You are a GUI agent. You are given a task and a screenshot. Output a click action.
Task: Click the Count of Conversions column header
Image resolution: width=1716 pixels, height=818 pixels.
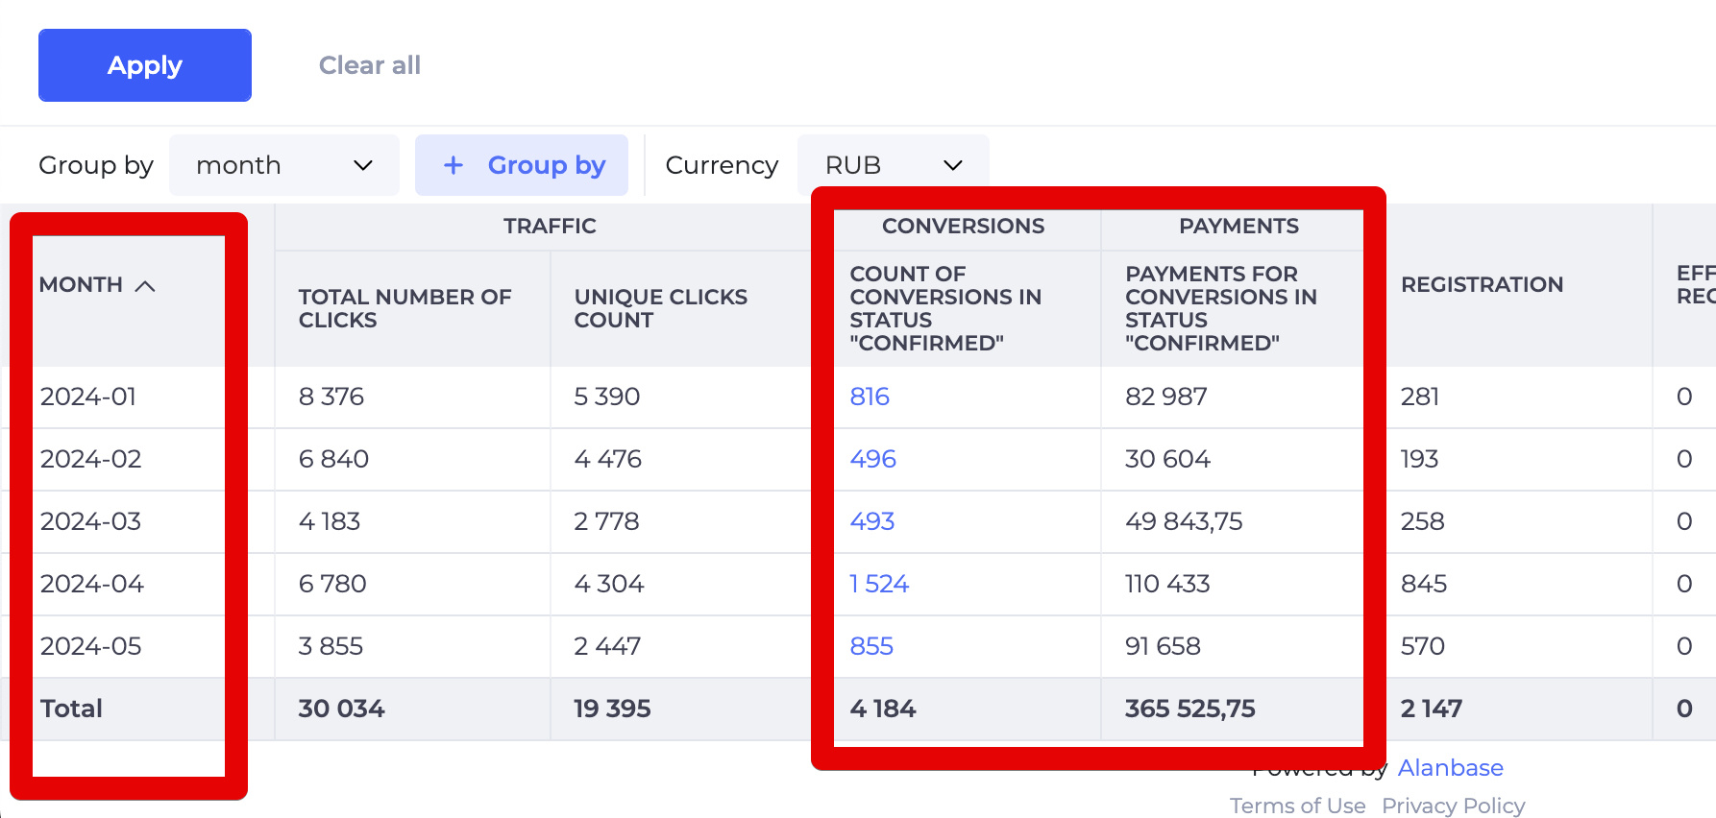coord(945,308)
